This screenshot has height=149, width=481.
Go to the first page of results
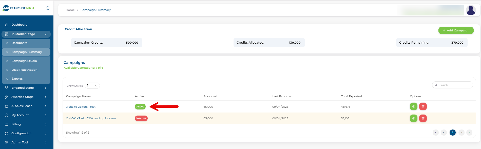[x=436, y=133]
